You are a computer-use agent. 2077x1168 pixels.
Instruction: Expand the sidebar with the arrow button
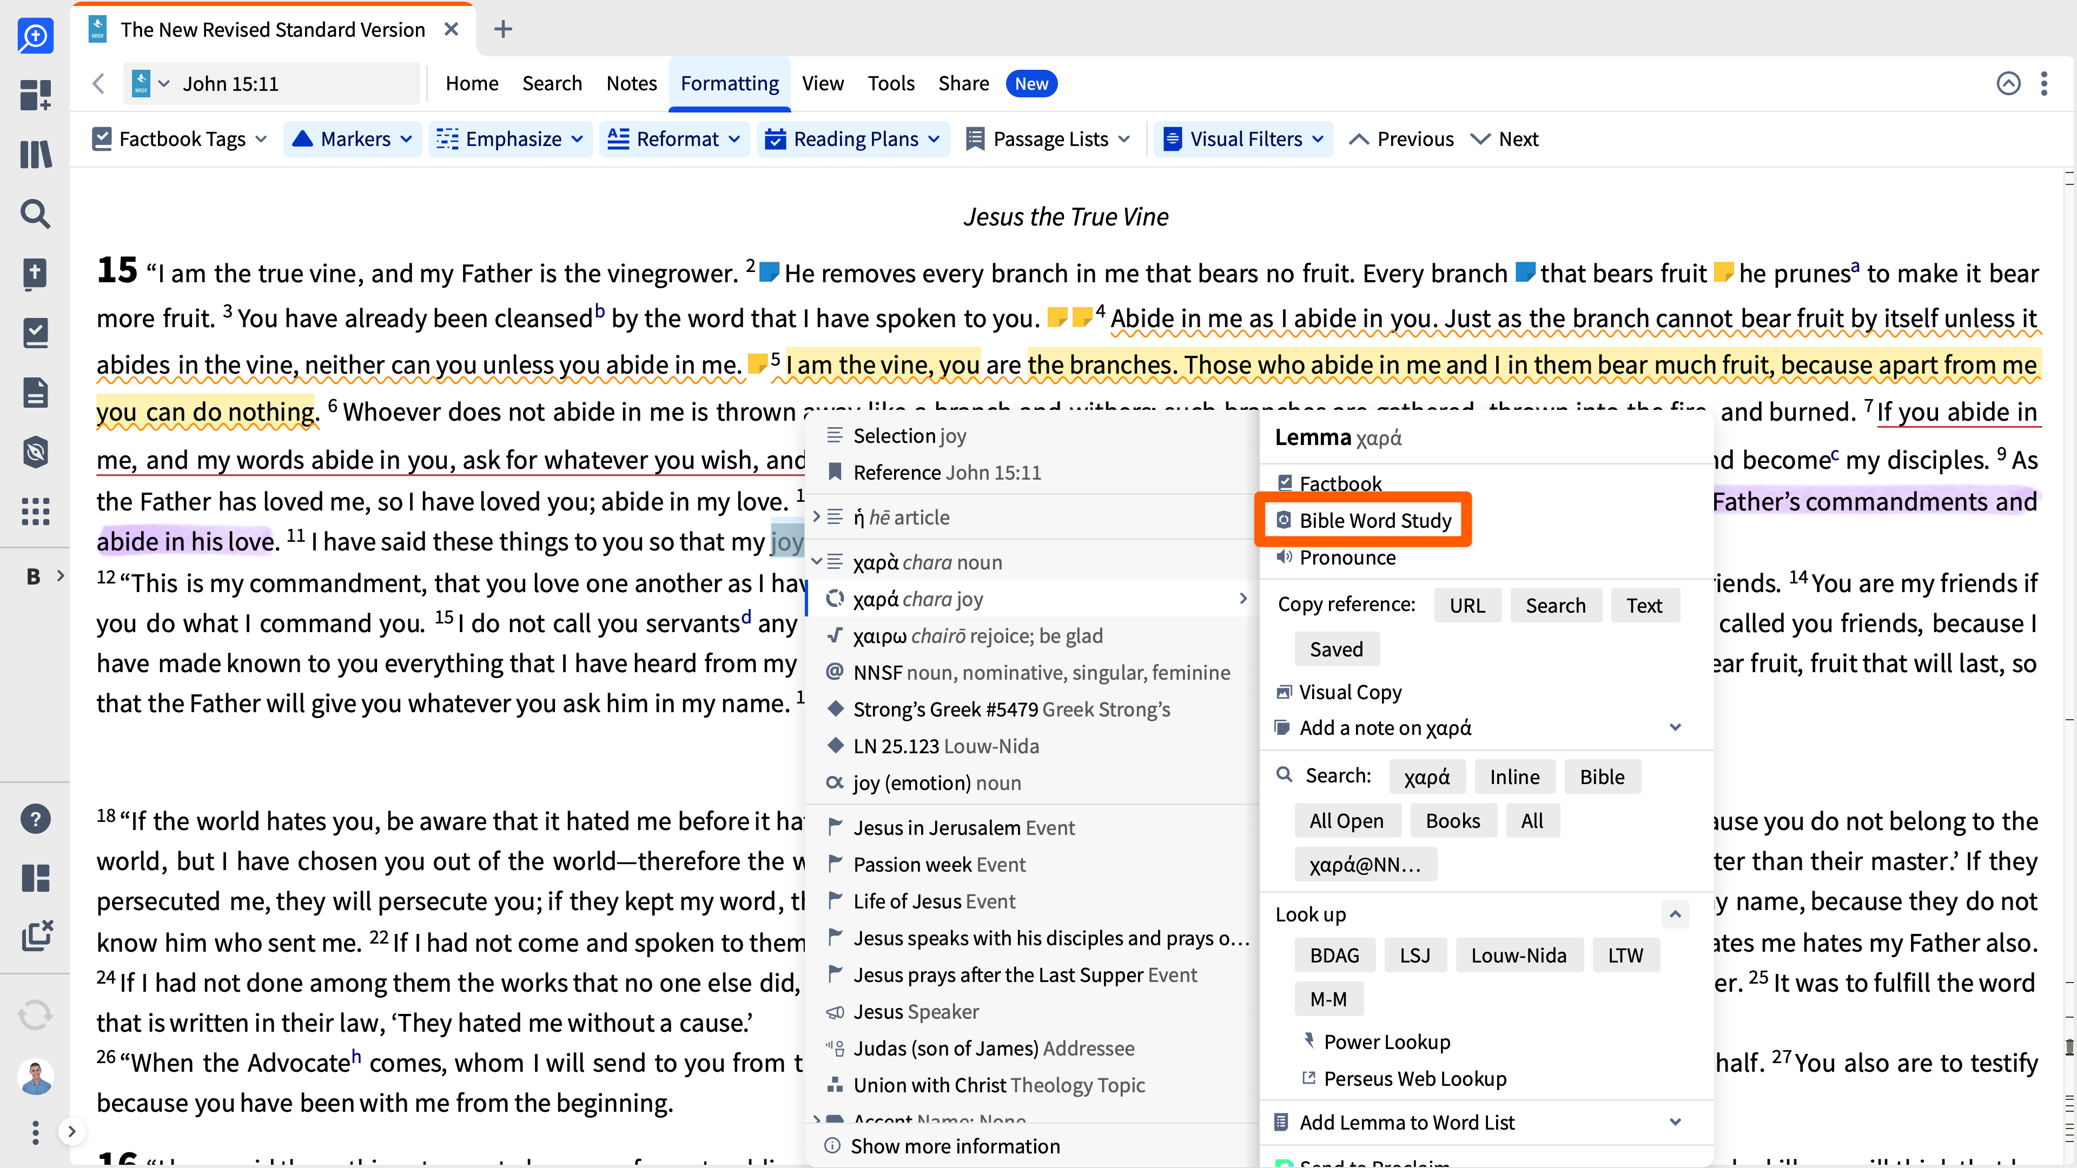click(72, 1132)
